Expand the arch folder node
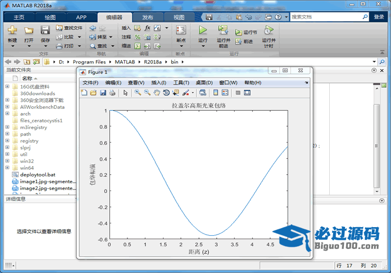 tap(7, 114)
